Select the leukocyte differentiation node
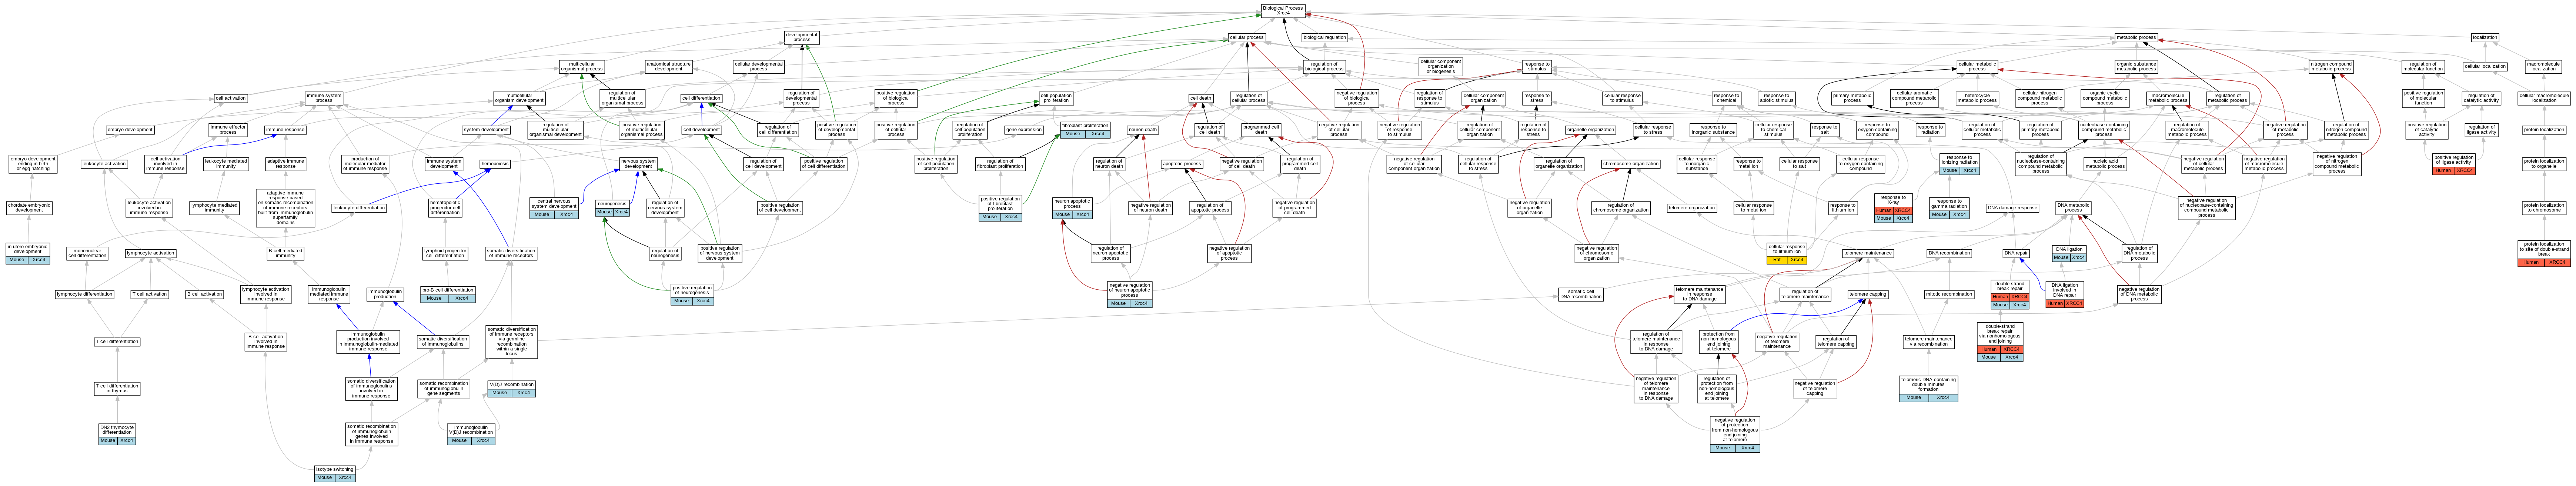The width and height of the screenshot is (2576, 486). [360, 208]
